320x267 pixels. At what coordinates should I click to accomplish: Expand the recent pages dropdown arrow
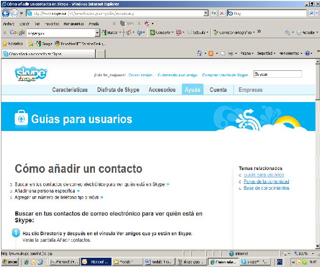click(21, 13)
